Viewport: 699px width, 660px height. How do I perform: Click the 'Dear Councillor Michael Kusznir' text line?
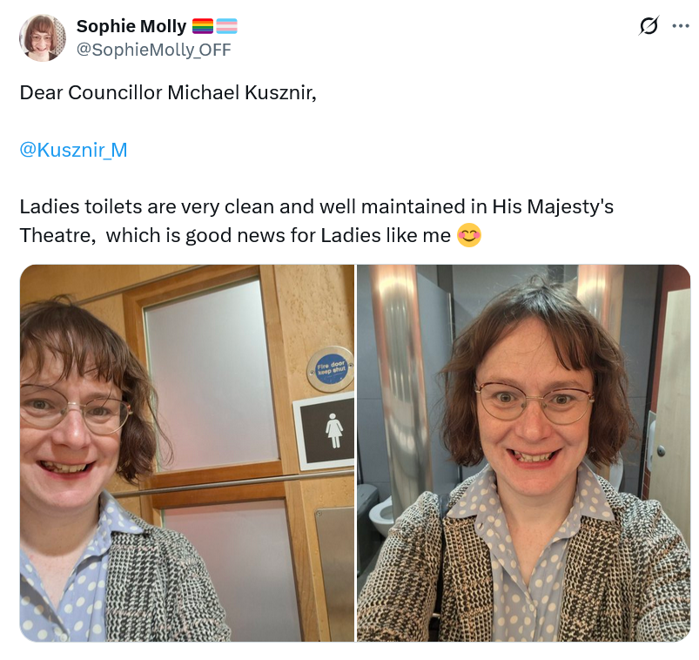click(168, 93)
